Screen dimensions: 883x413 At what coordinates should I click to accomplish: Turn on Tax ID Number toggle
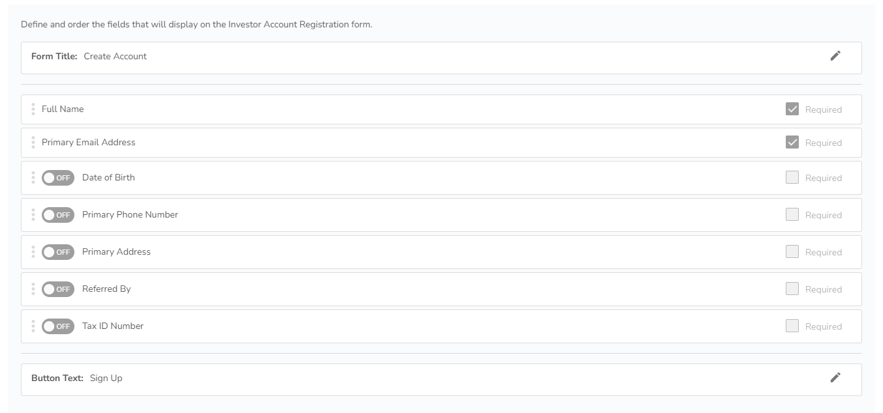pos(58,326)
